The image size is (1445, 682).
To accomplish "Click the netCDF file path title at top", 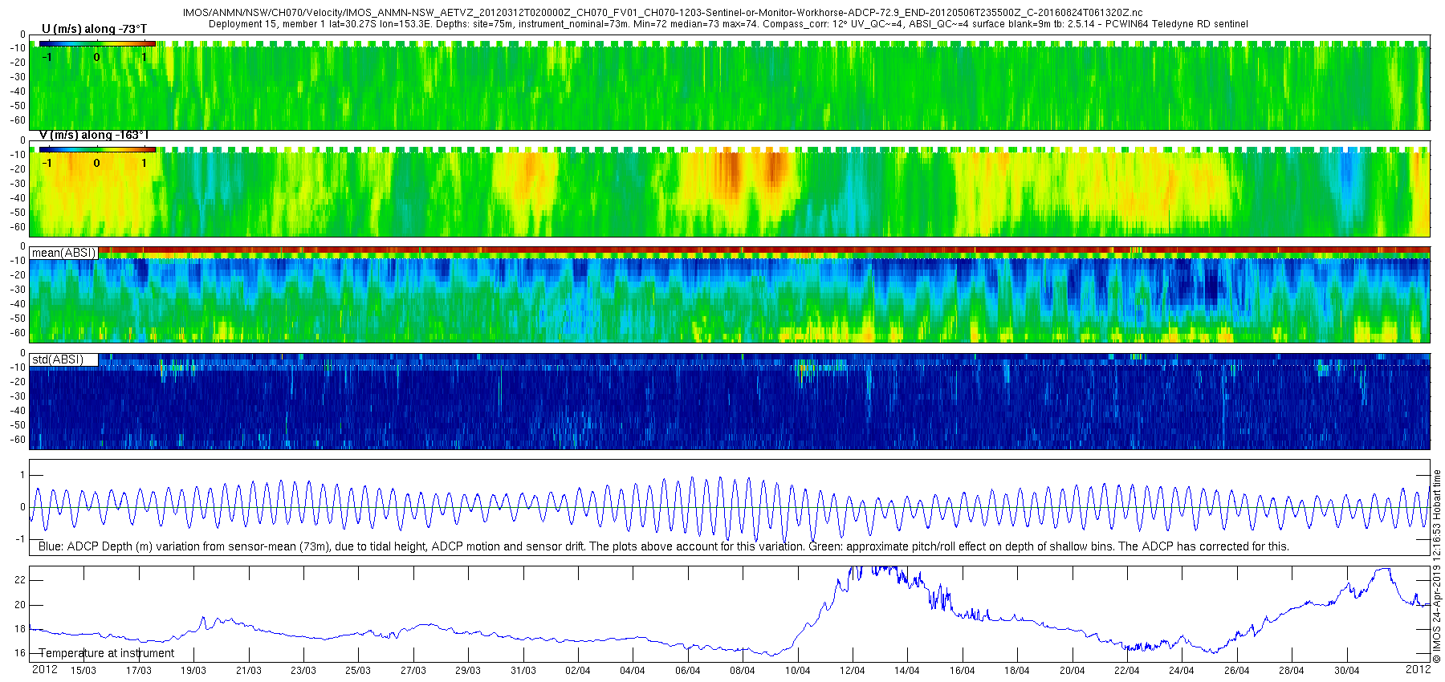I will (663, 13).
